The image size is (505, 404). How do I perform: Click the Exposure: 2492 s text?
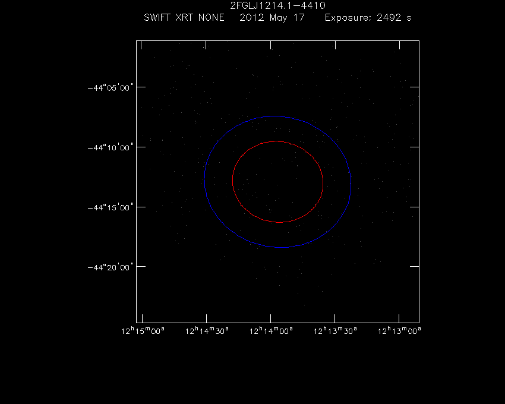(x=368, y=18)
